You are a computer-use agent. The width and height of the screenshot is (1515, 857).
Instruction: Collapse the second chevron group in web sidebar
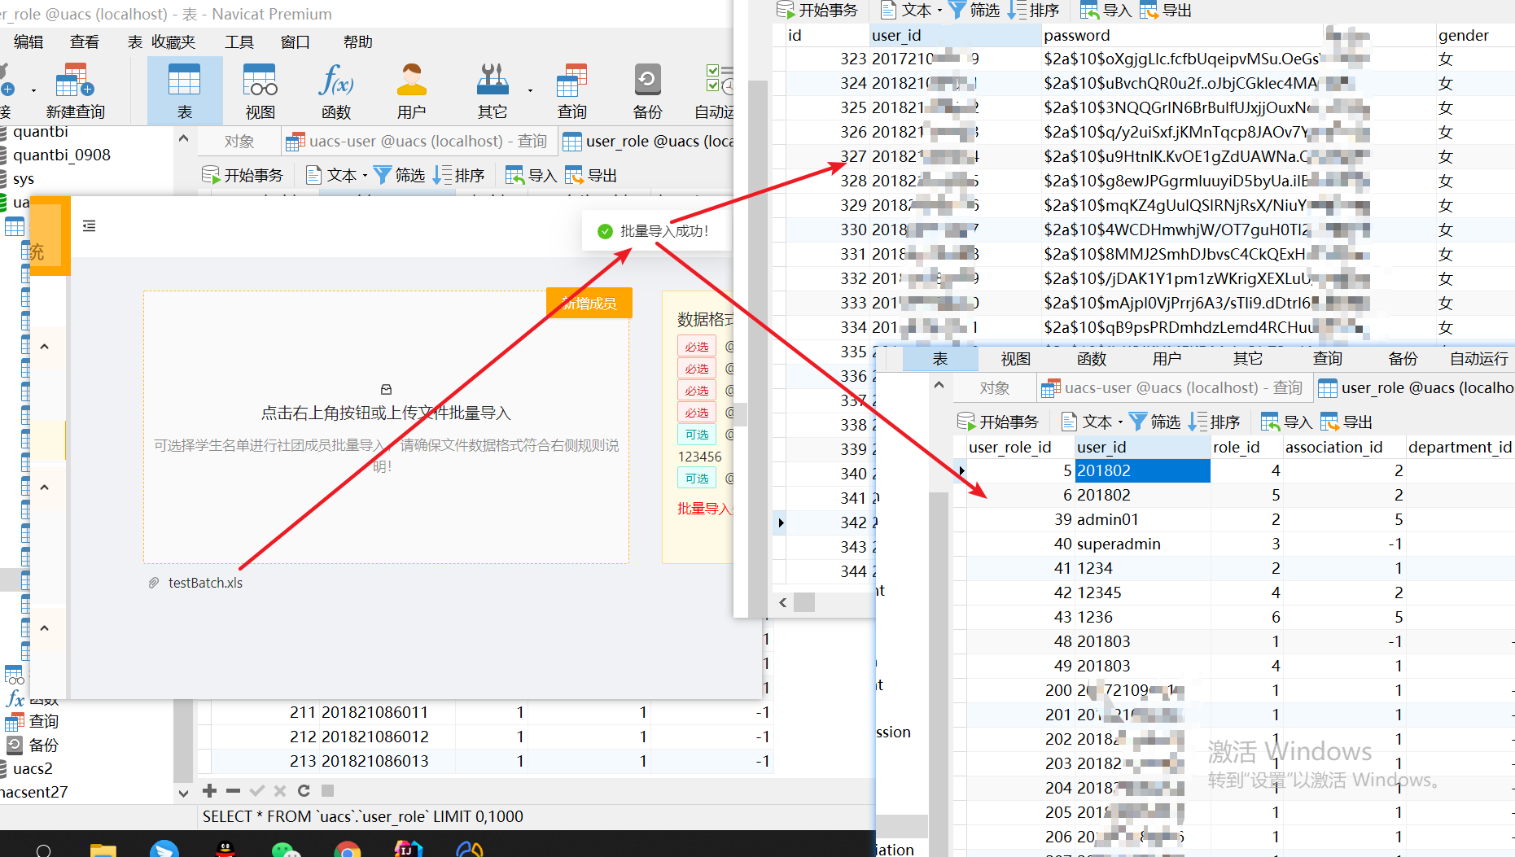click(x=45, y=488)
